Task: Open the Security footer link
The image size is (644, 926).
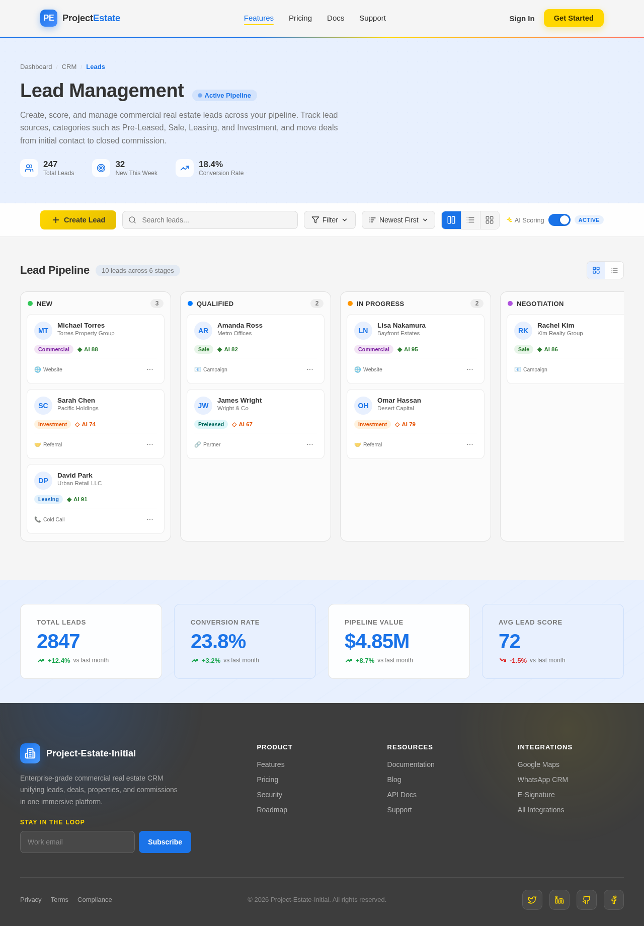Action: [269, 795]
